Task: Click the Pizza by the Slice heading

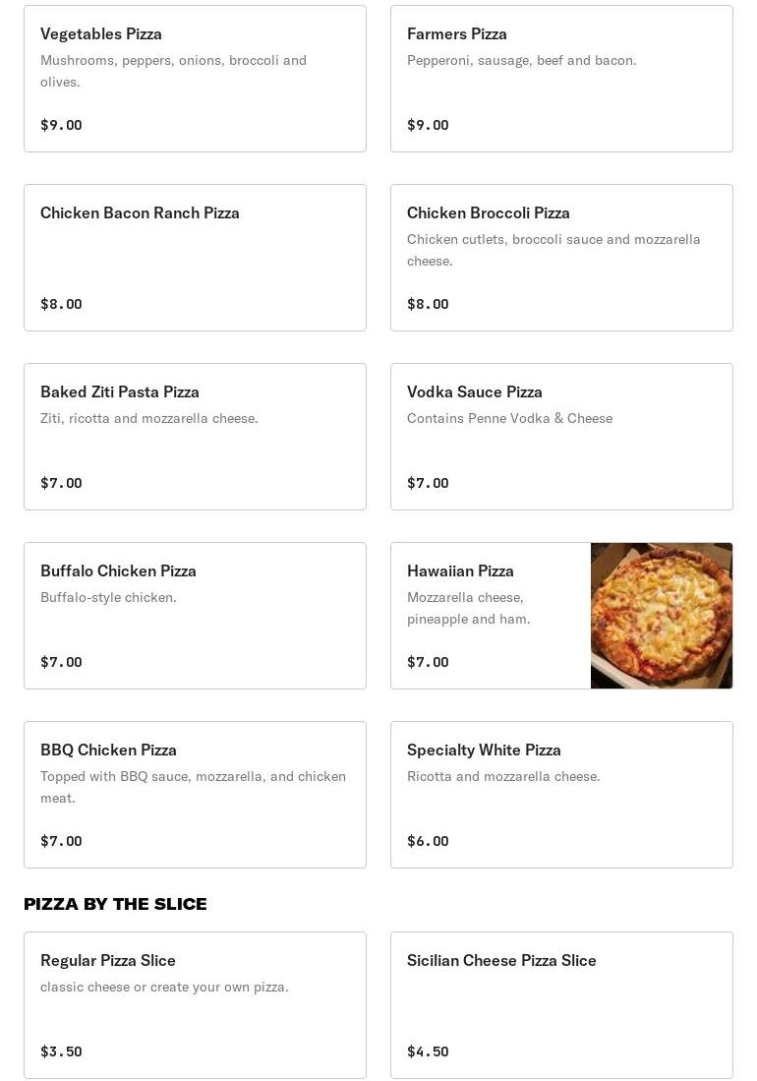Action: click(115, 904)
